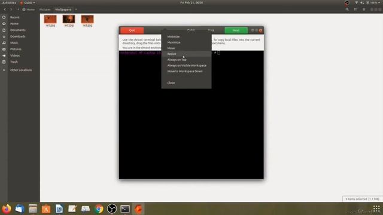Image resolution: width=383 pixels, height=215 pixels.
Task: Open the text editor dock icon
Action: coord(72,209)
